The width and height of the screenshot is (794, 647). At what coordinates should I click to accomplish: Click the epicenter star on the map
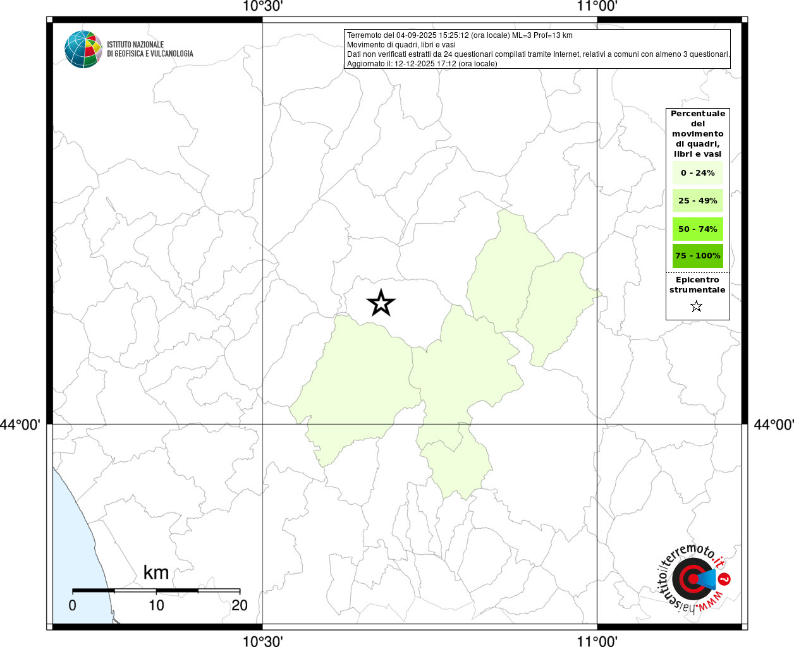pos(381,303)
